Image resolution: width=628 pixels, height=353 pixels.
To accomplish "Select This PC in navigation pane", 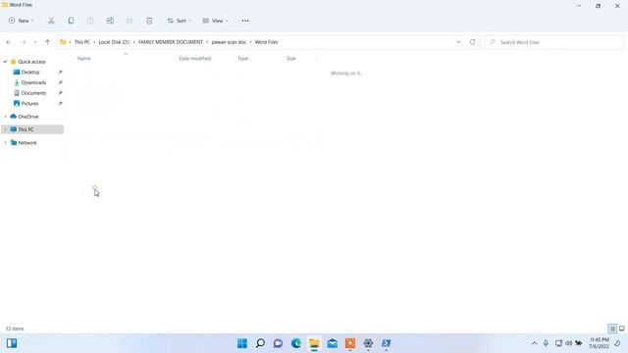I will tap(26, 129).
